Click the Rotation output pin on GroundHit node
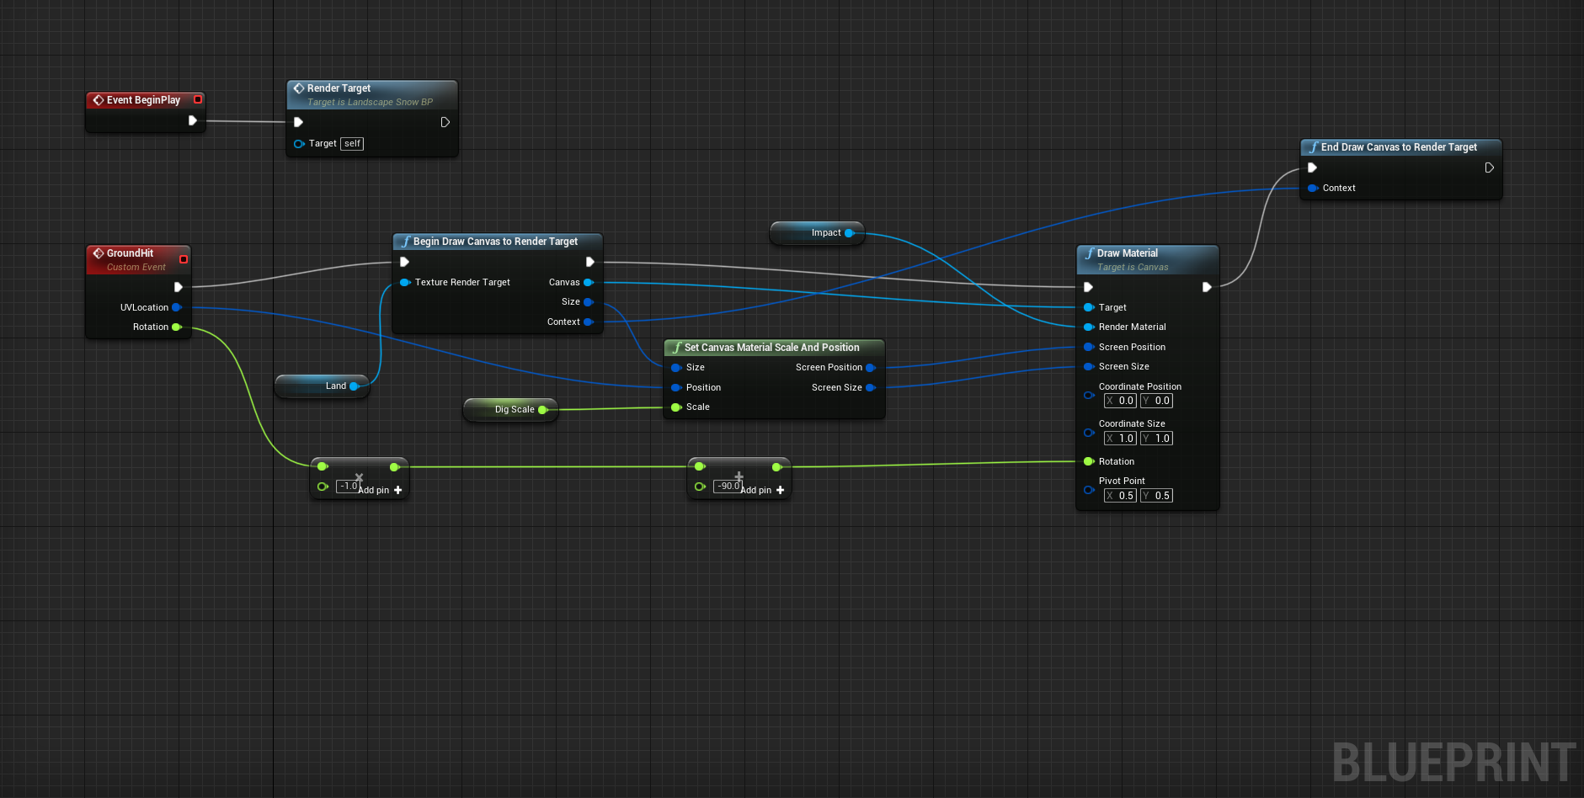This screenshot has width=1584, height=798. 176,327
